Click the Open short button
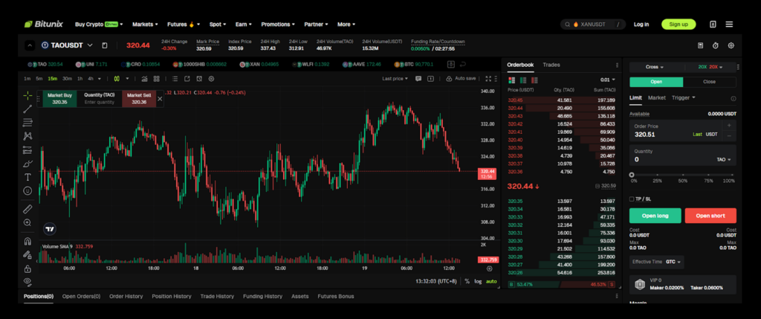This screenshot has width=761, height=319. tap(710, 216)
